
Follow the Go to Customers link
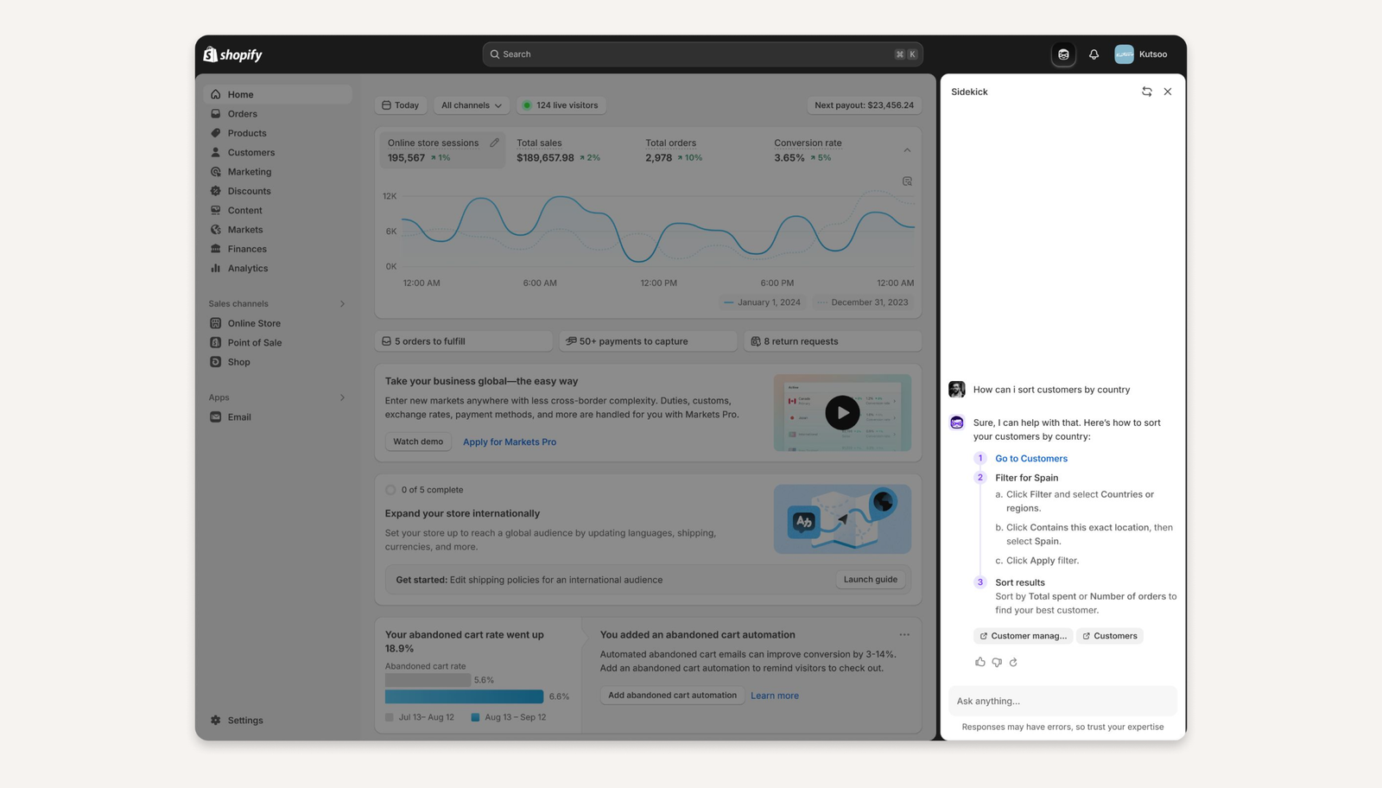pyautogui.click(x=1031, y=459)
